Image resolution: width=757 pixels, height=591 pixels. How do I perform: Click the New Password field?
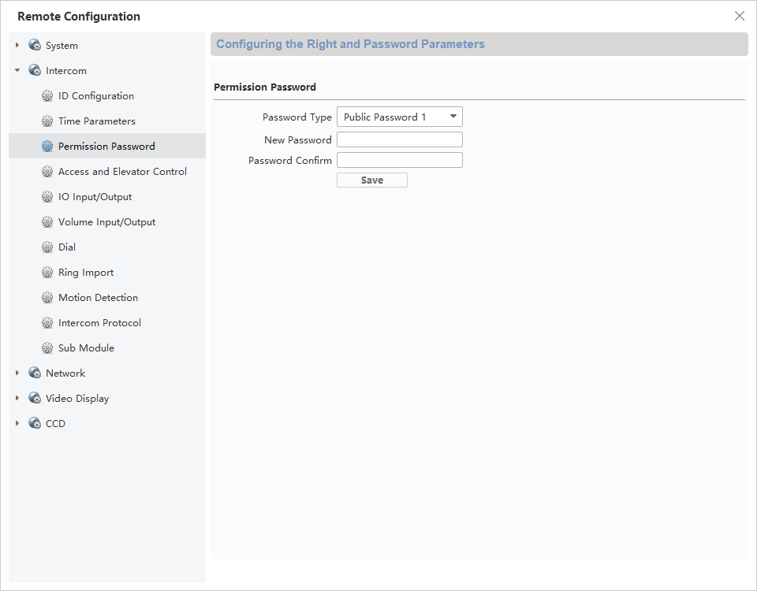tap(399, 140)
